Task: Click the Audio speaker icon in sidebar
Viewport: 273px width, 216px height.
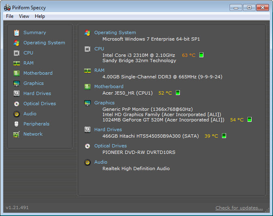Action: (x=17, y=114)
